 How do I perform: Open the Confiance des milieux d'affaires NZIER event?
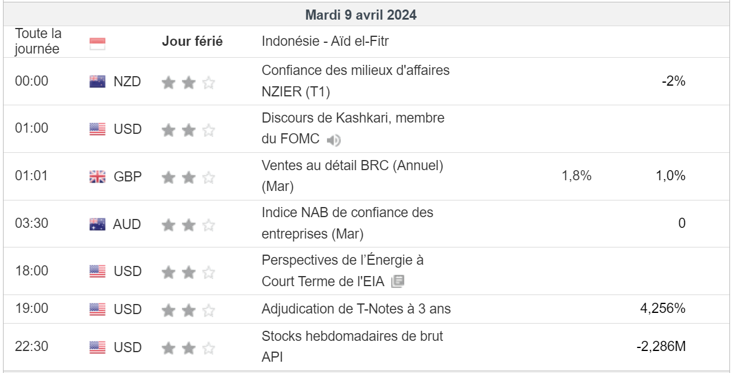(x=355, y=81)
